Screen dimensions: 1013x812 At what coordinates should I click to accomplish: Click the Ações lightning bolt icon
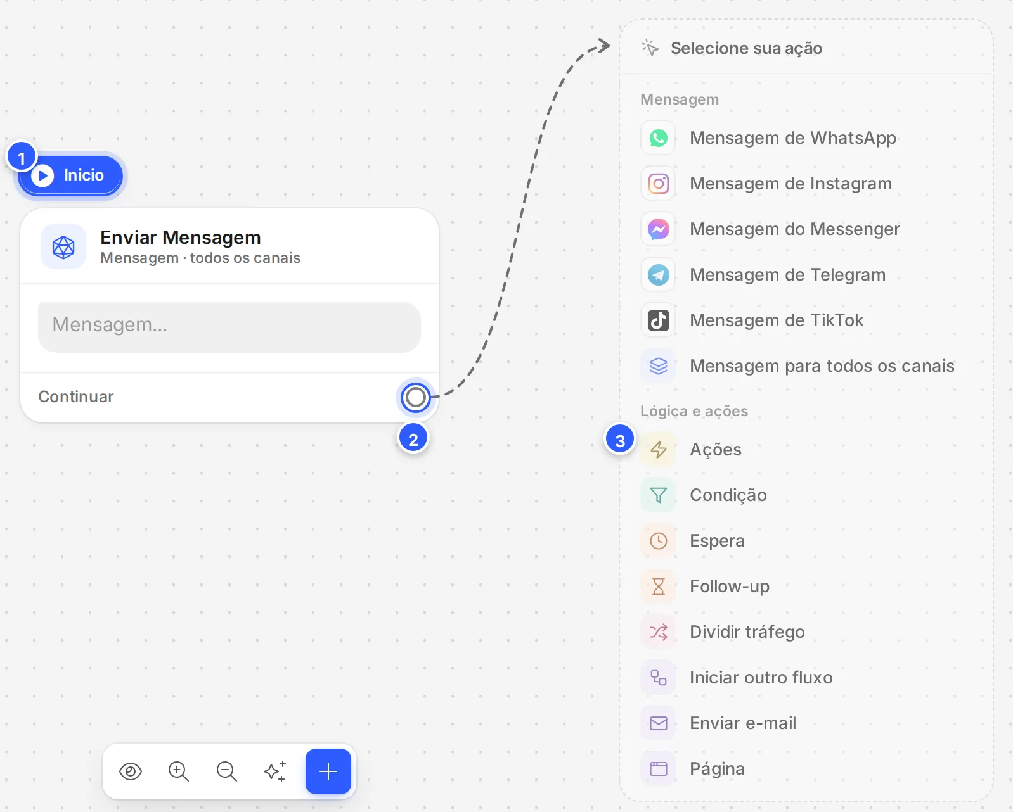point(658,450)
